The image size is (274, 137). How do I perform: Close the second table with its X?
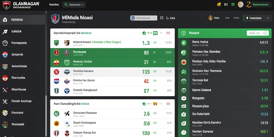click(x=161, y=104)
